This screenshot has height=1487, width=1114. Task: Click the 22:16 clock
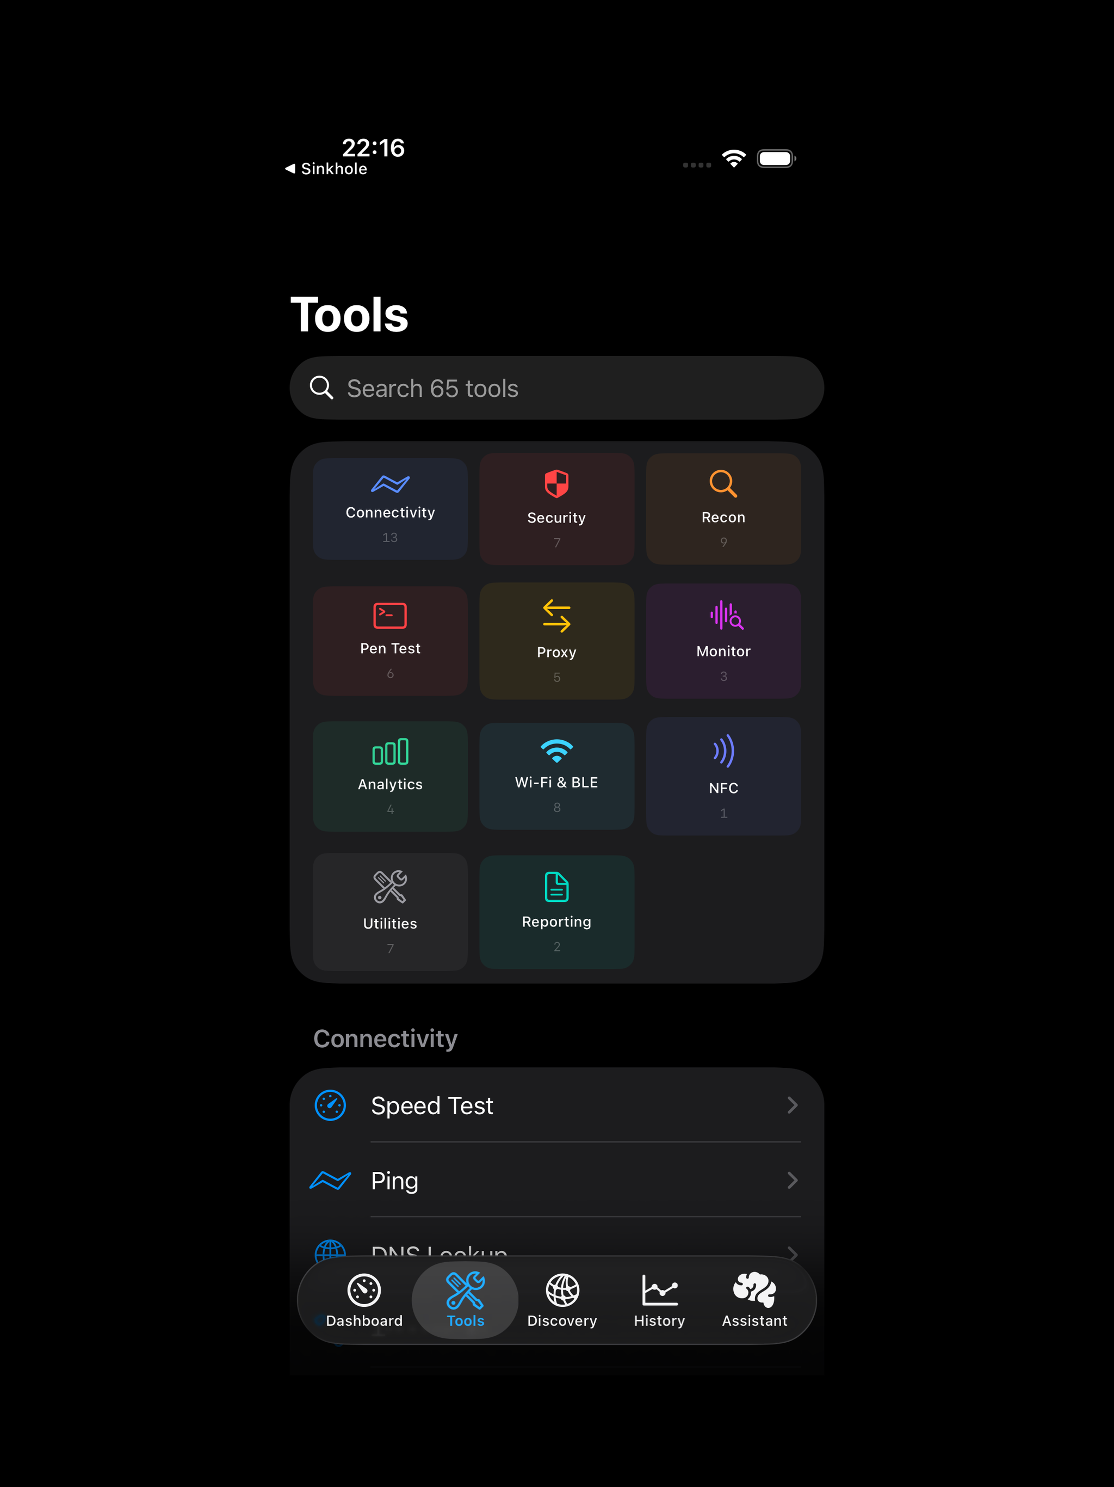tap(373, 148)
